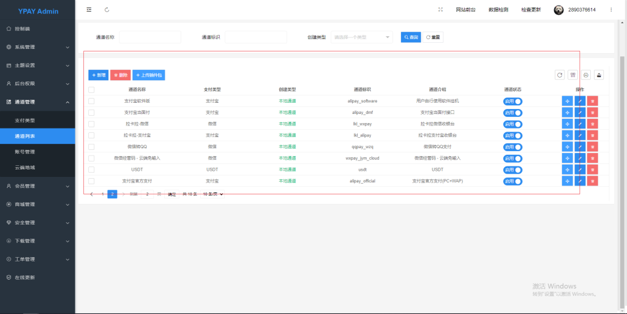Viewport: 627px width, 314px height.
Task: Click the 上传插件包 upload button
Action: (149, 75)
